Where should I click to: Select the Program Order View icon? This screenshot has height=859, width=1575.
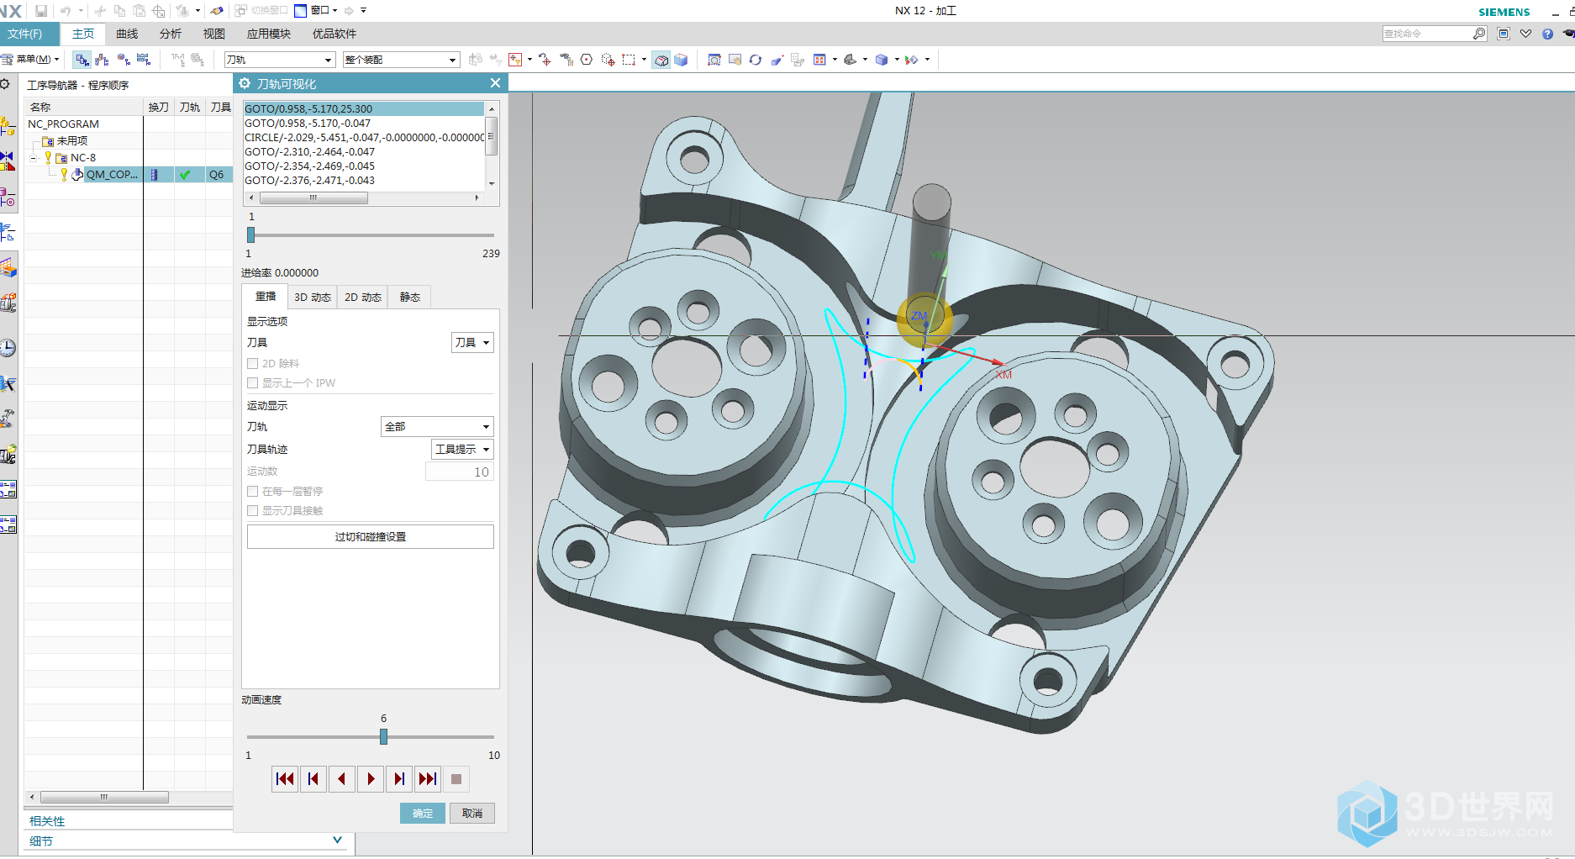point(82,60)
